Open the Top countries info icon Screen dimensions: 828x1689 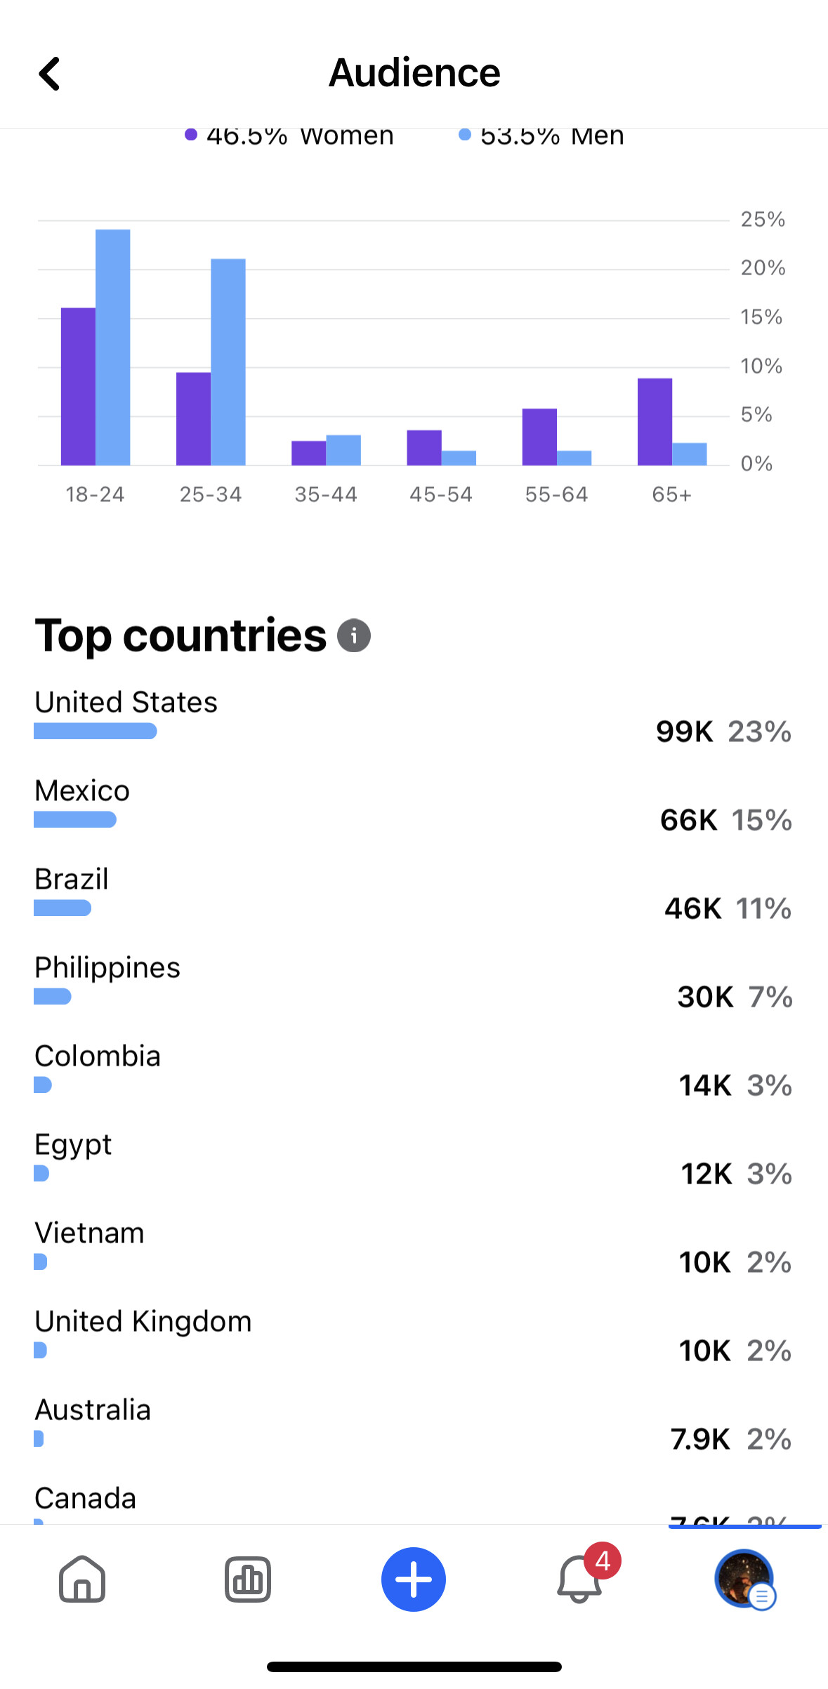[354, 636]
